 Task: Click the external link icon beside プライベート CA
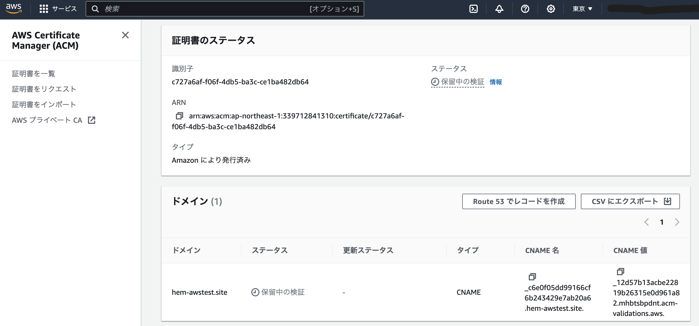tap(92, 120)
